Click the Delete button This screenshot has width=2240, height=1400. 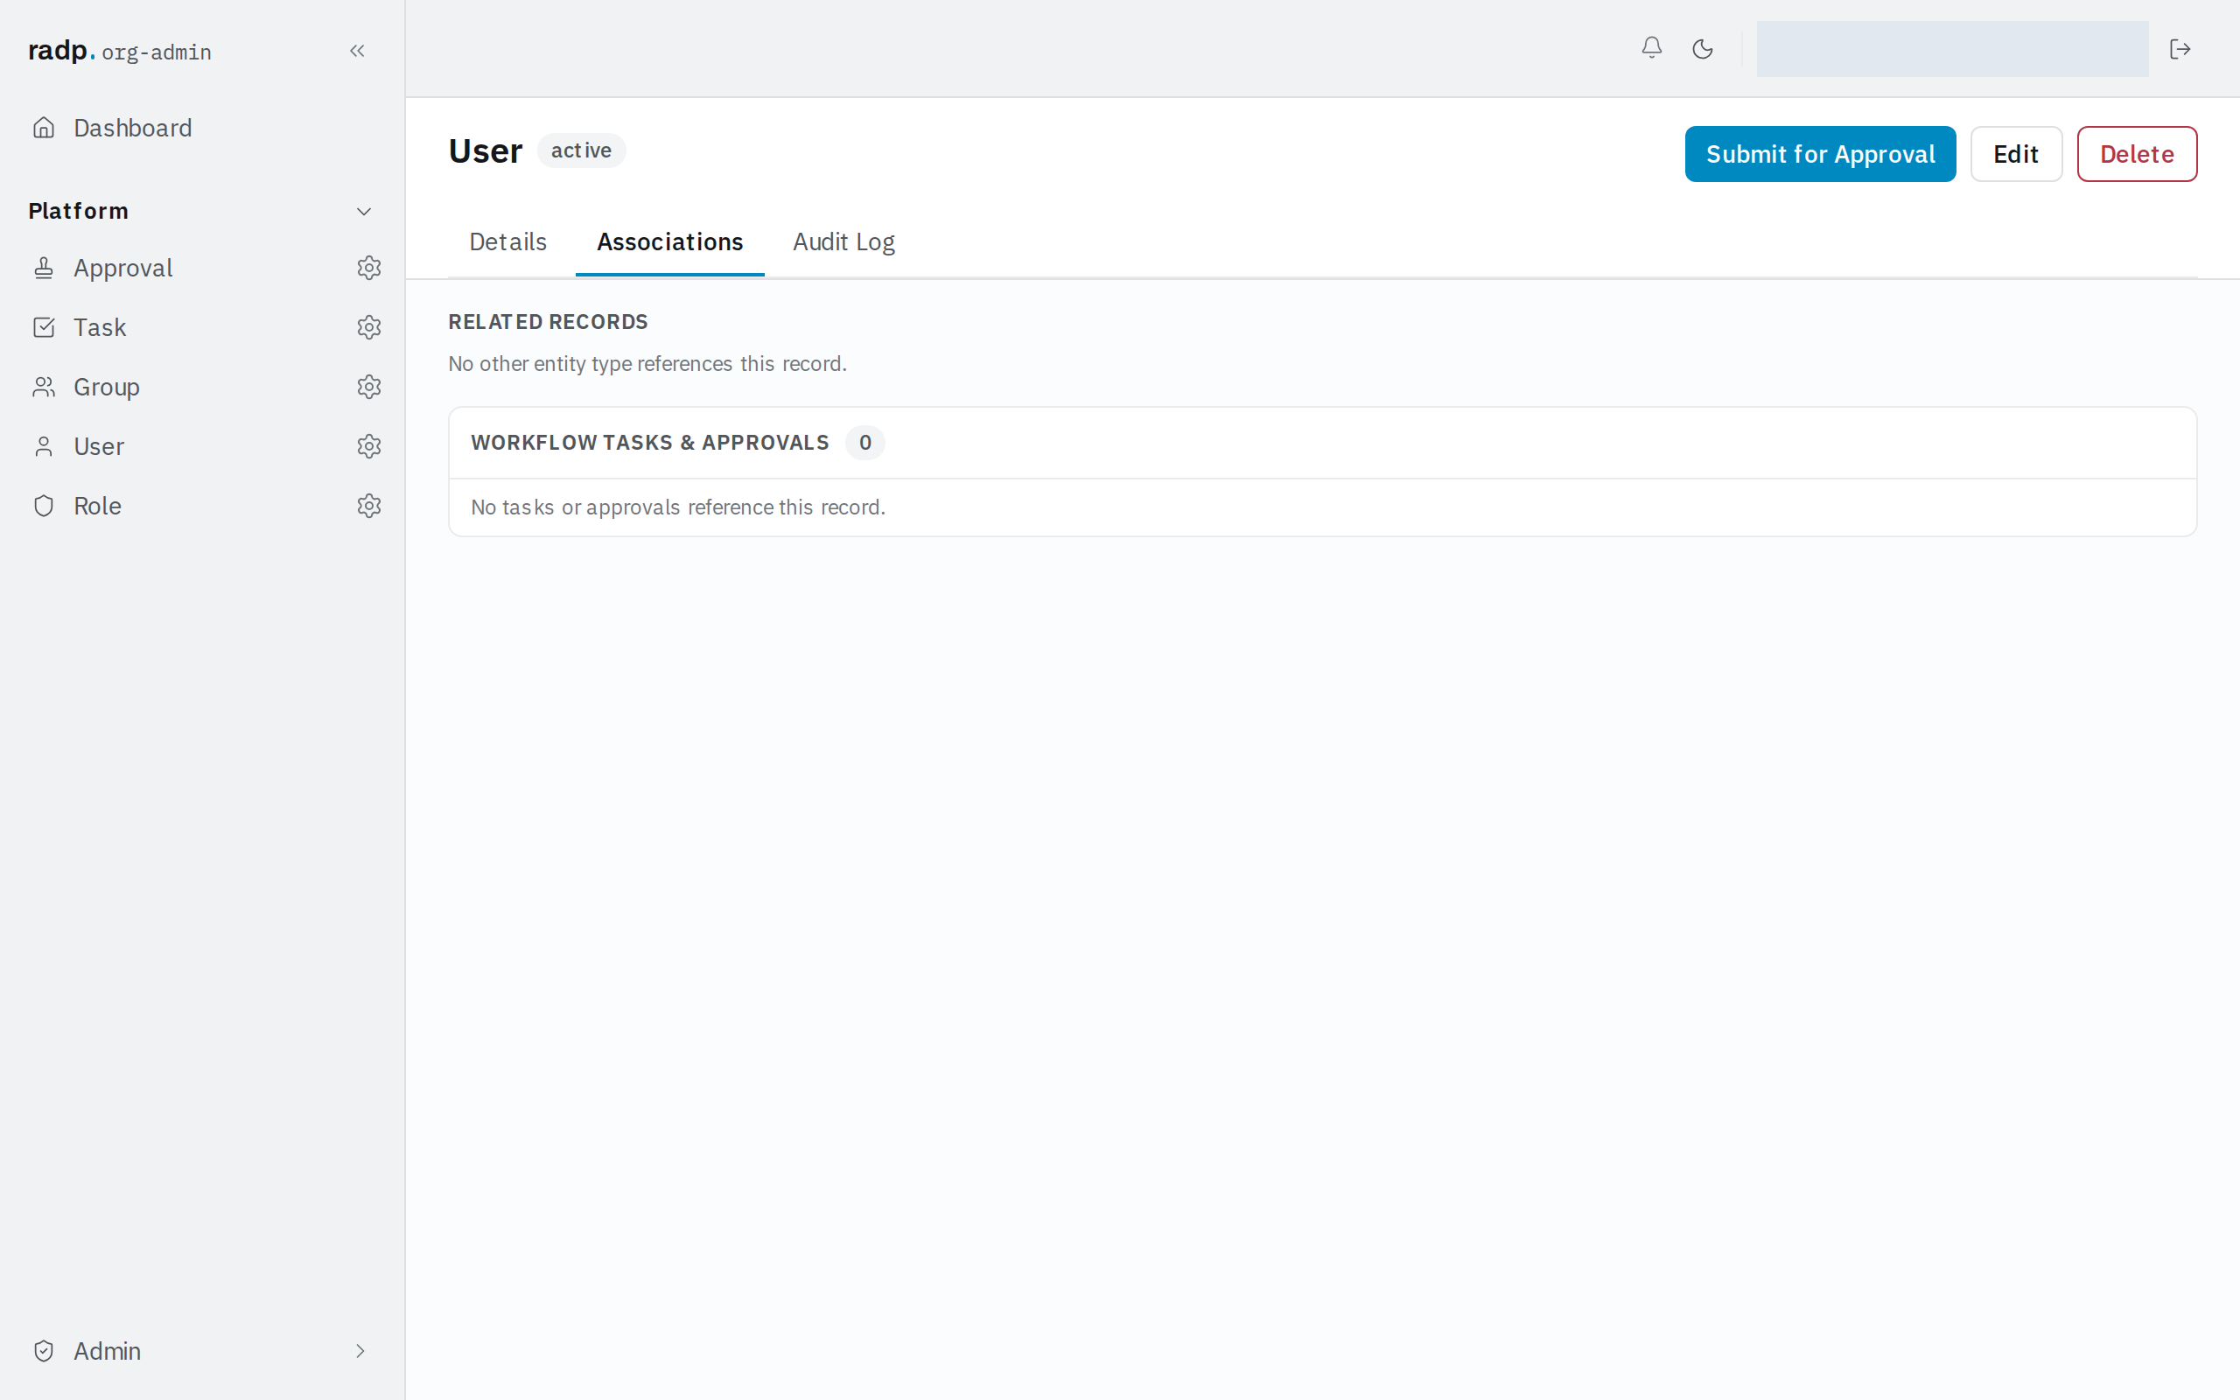click(x=2137, y=154)
